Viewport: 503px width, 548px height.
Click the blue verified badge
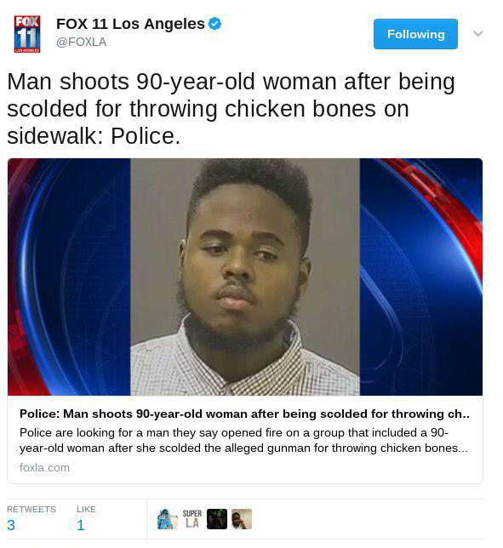point(214,24)
